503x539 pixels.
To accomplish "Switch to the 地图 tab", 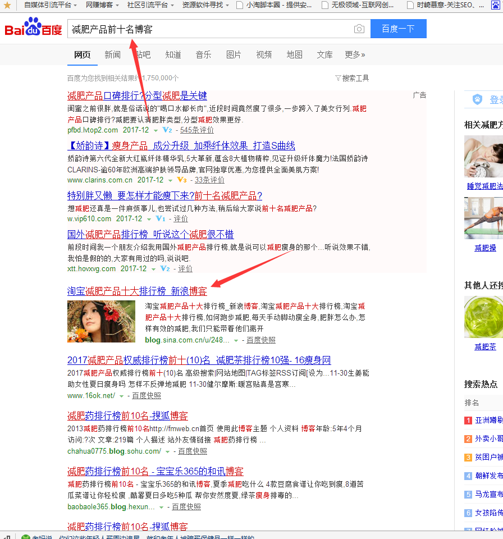I will pos(294,54).
